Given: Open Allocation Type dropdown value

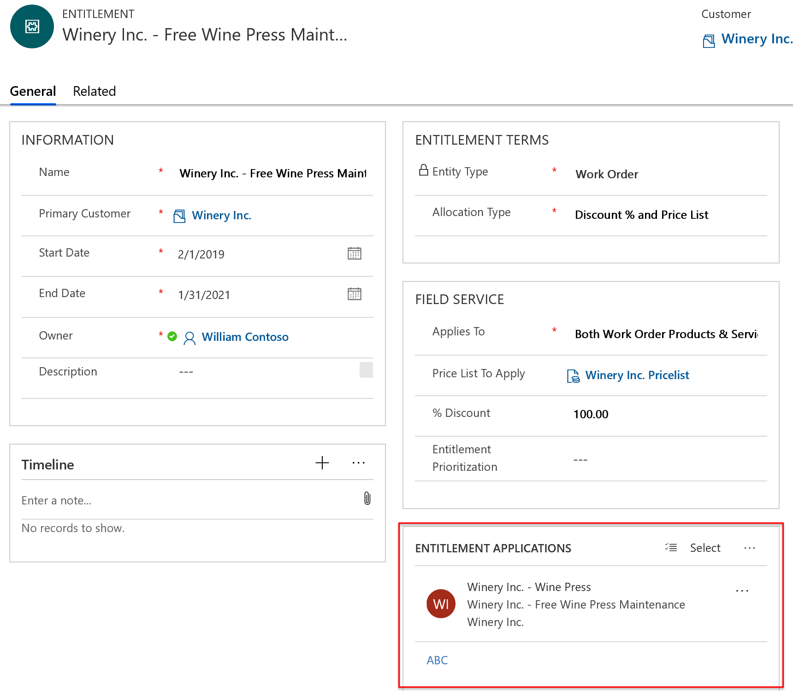Looking at the screenshot, I should point(642,215).
